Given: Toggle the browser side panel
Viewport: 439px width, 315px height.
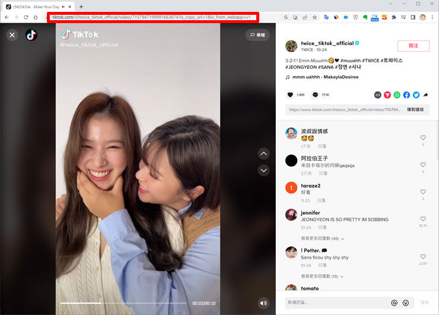Looking at the screenshot, I should click(x=413, y=17).
